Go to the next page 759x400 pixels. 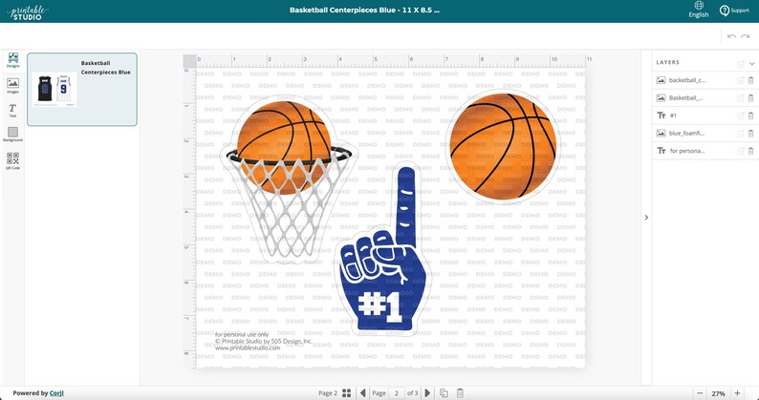click(427, 393)
